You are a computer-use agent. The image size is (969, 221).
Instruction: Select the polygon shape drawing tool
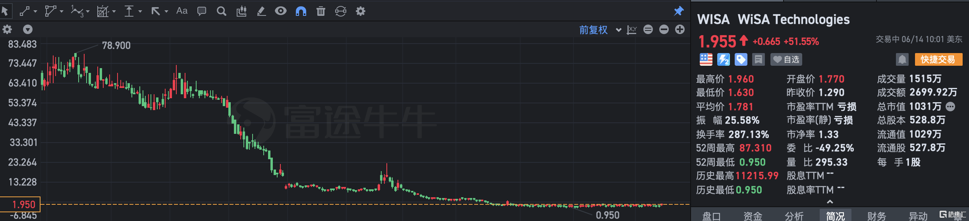pyautogui.click(x=50, y=11)
